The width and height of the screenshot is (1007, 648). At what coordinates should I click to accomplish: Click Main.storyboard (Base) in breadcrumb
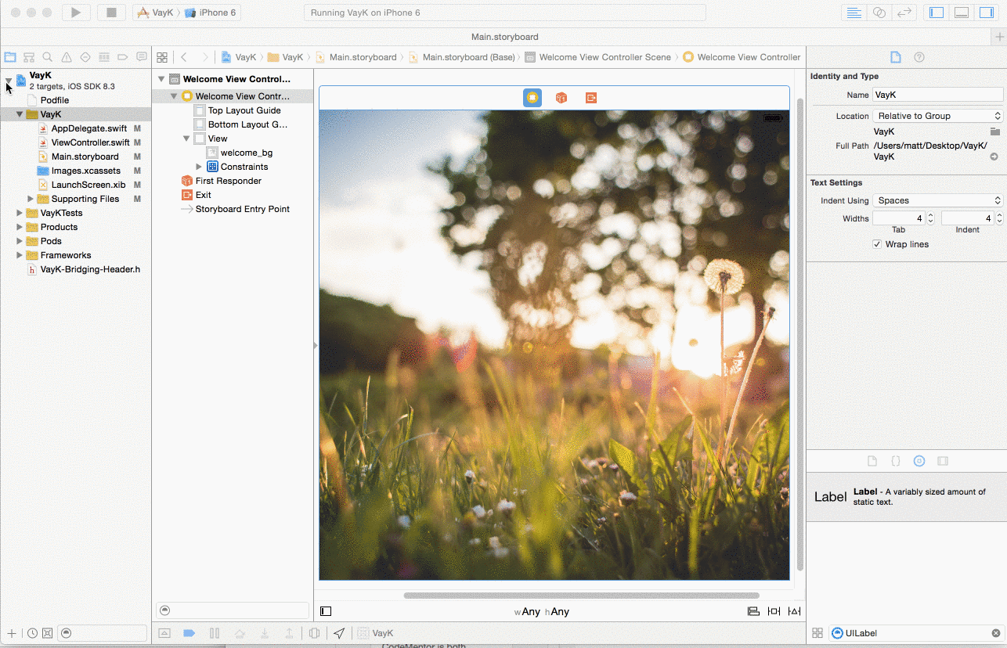click(x=468, y=57)
